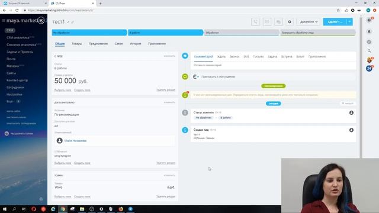Viewport: 379px width, 213px height.
Task: Open Задачи и Проекты in the sidebar
Action: click(x=20, y=52)
